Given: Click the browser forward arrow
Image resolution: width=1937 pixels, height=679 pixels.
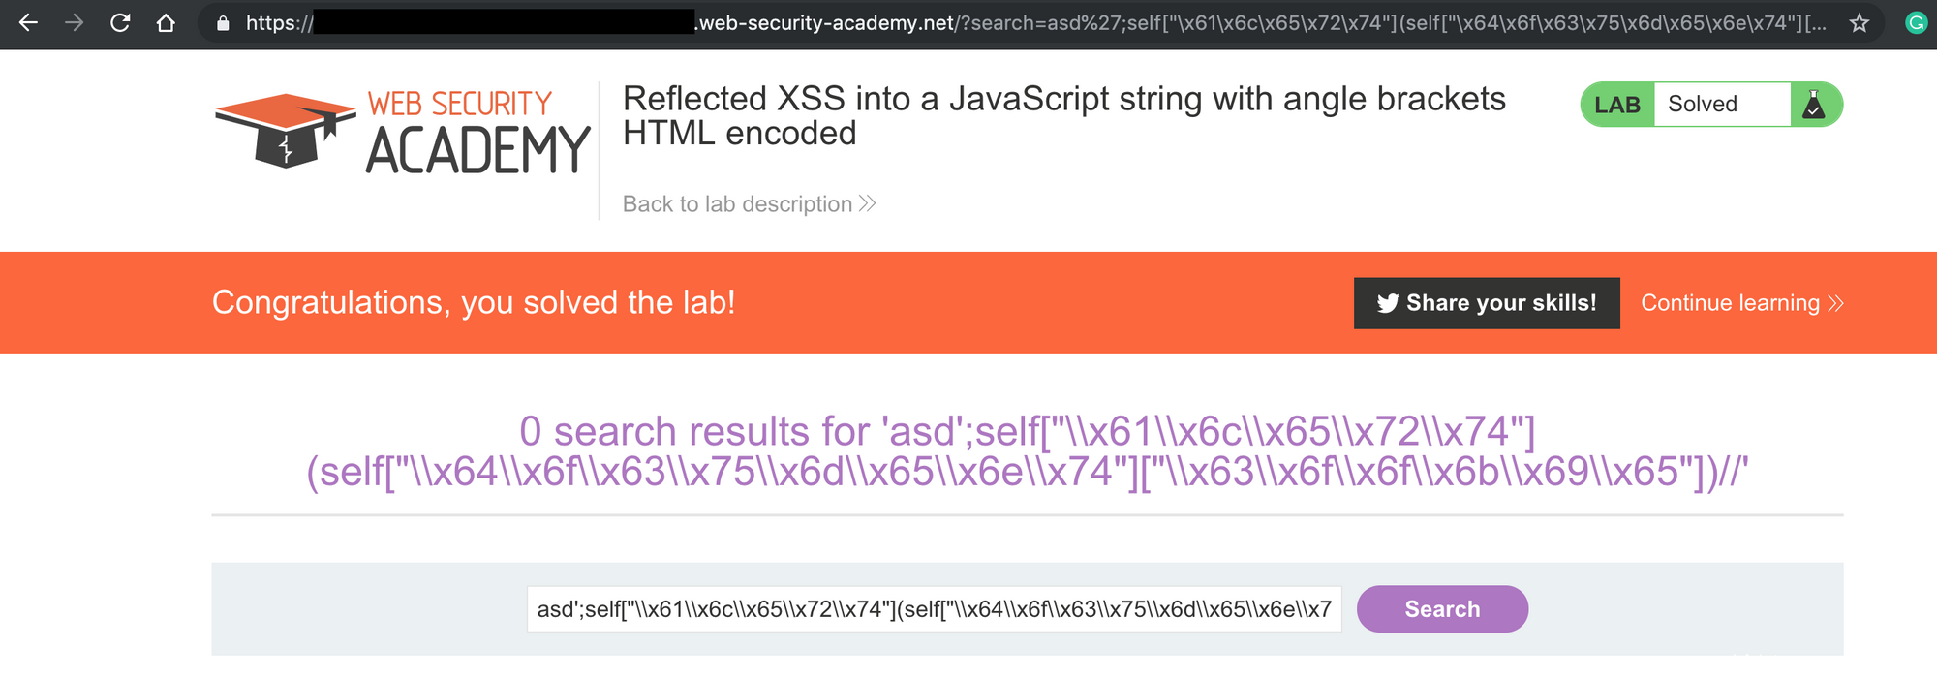Looking at the screenshot, I should (75, 22).
